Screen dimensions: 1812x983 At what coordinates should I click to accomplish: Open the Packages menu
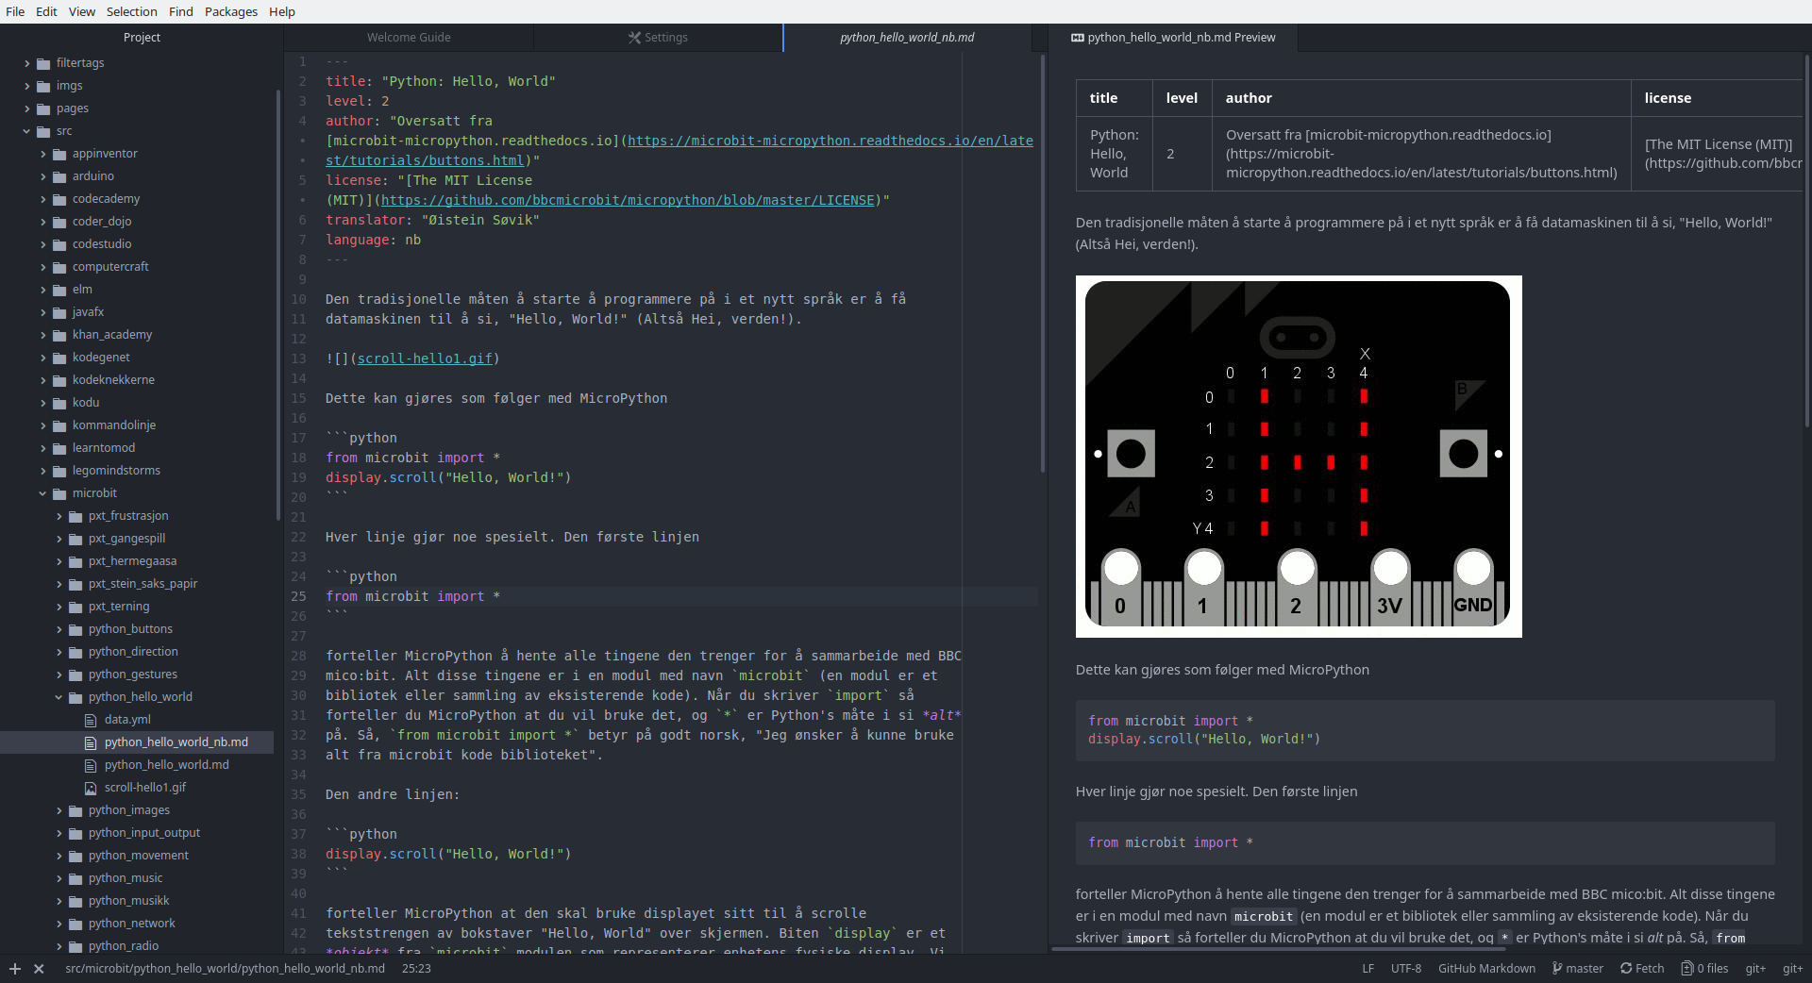tap(230, 11)
